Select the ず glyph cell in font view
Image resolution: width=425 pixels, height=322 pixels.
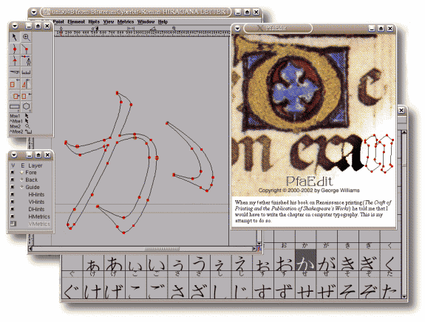[285, 288]
